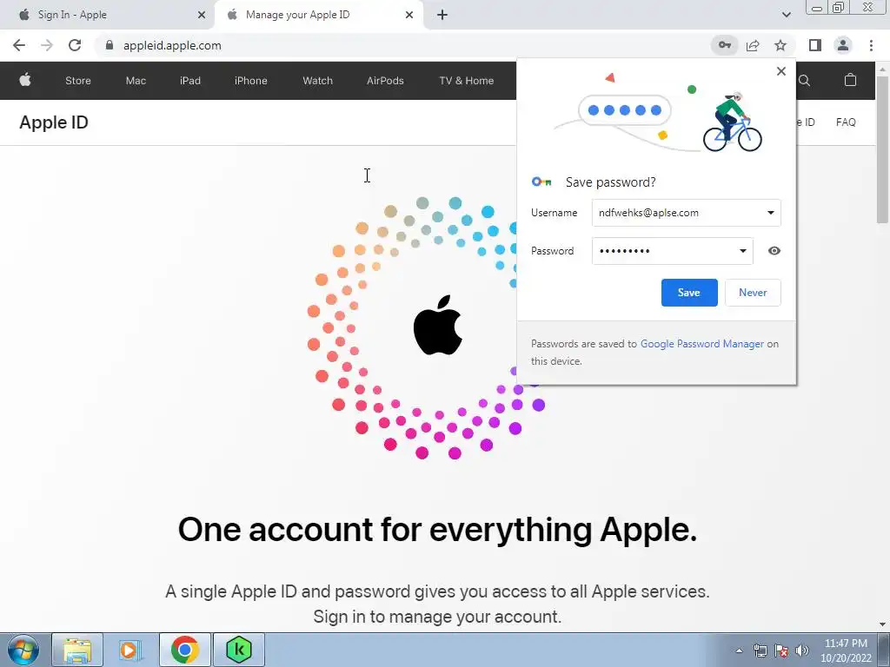
Task: Expand the Password dropdown arrow
Action: pos(742,251)
